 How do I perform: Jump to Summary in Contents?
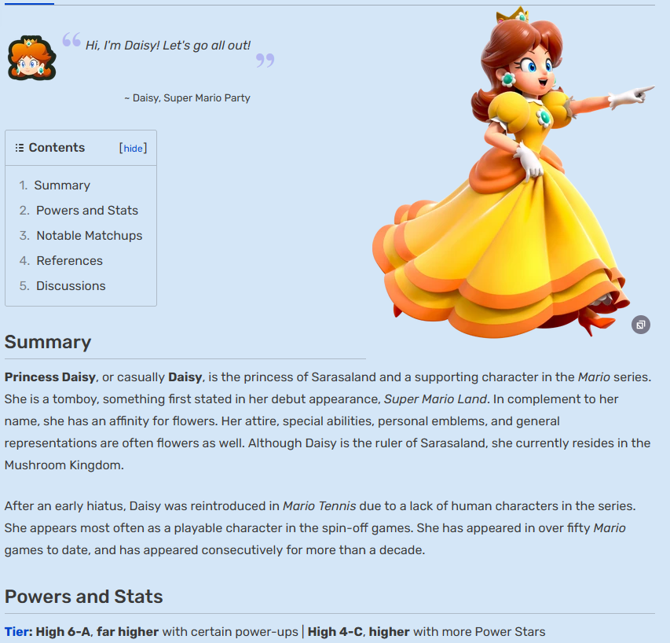[62, 186]
